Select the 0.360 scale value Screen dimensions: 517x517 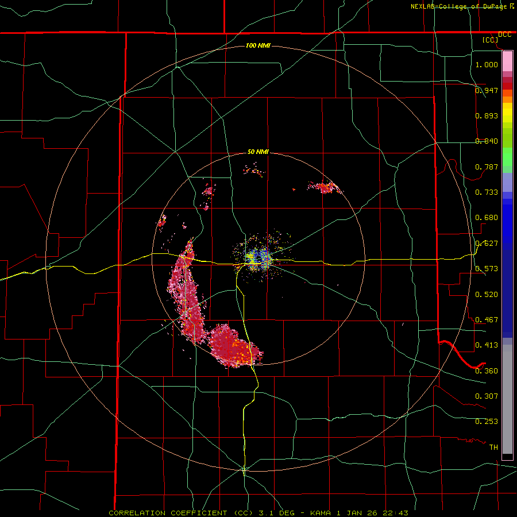487,371
